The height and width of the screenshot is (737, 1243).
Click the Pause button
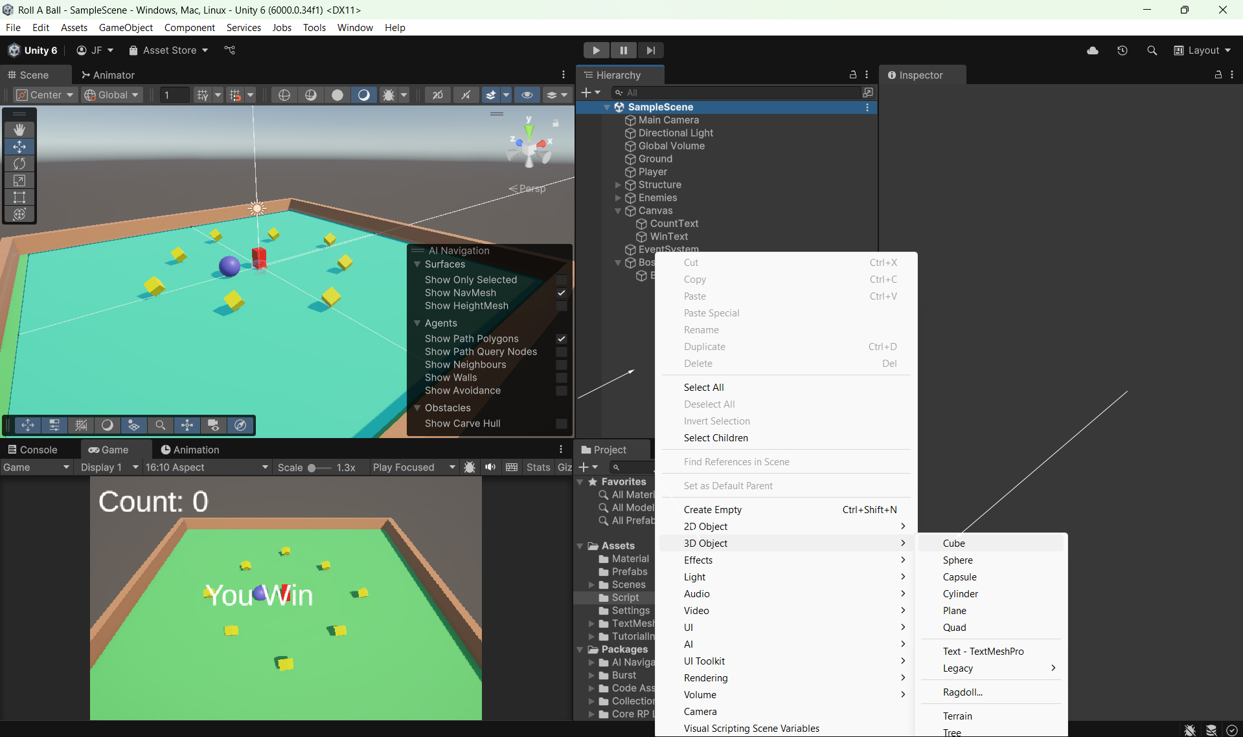[x=623, y=50]
